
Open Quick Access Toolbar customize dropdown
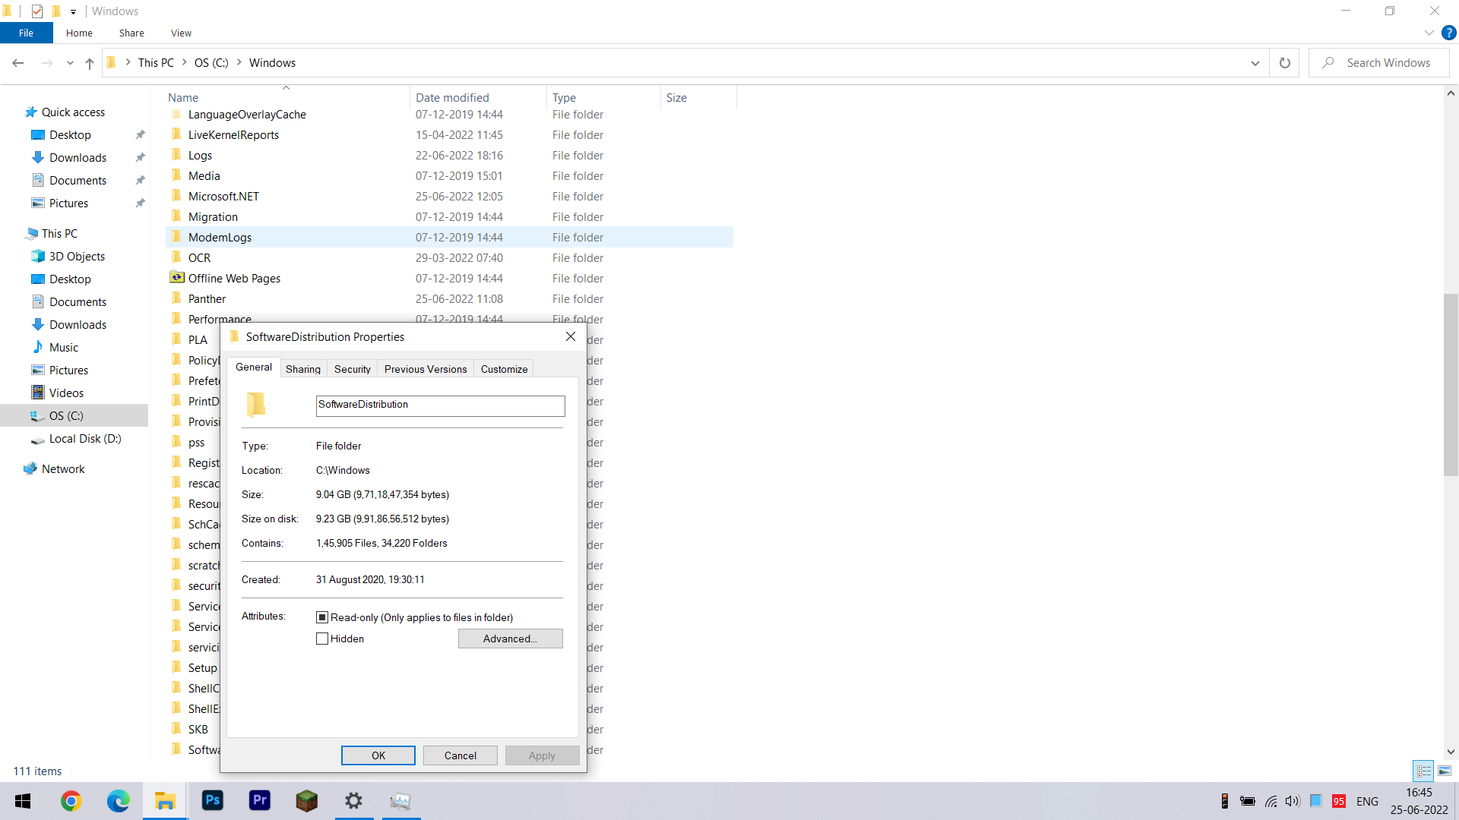point(74,11)
